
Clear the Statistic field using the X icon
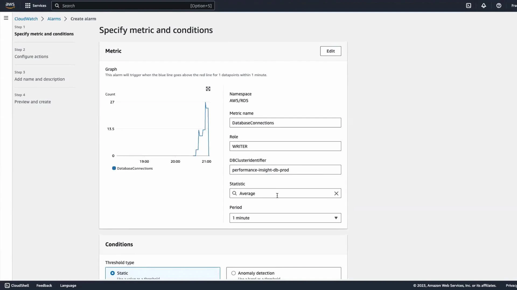[336, 193]
